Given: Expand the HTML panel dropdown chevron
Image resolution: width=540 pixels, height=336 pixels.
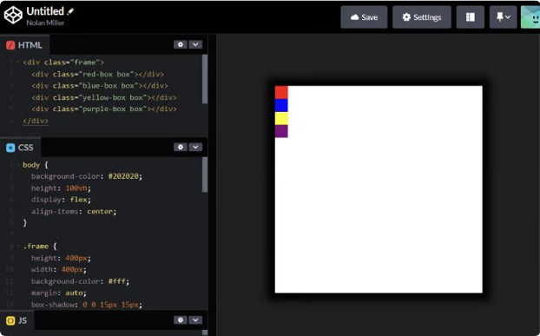Looking at the screenshot, I should pyautogui.click(x=195, y=44).
